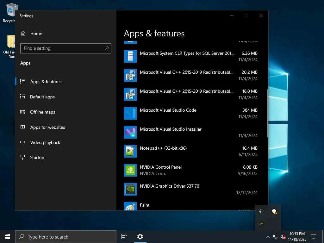The width and height of the screenshot is (324, 243).
Task: Click the Visual Studio Installer icon
Action: click(130, 132)
